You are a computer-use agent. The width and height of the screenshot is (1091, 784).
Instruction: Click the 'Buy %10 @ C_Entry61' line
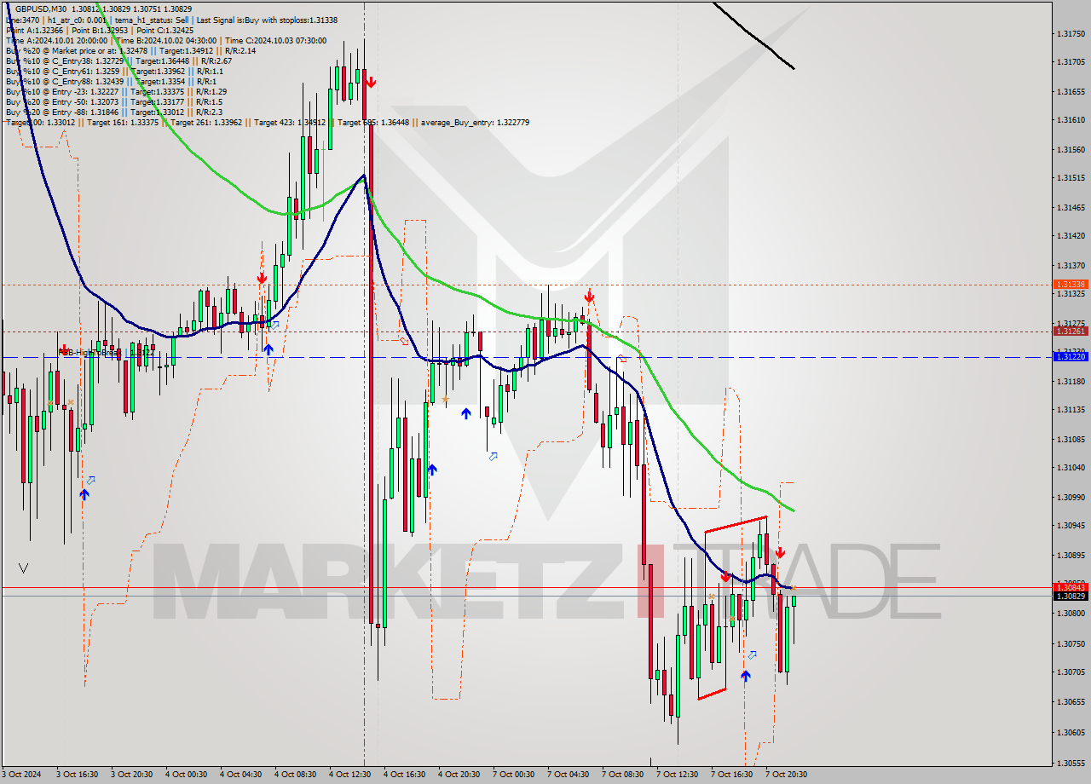click(113, 71)
